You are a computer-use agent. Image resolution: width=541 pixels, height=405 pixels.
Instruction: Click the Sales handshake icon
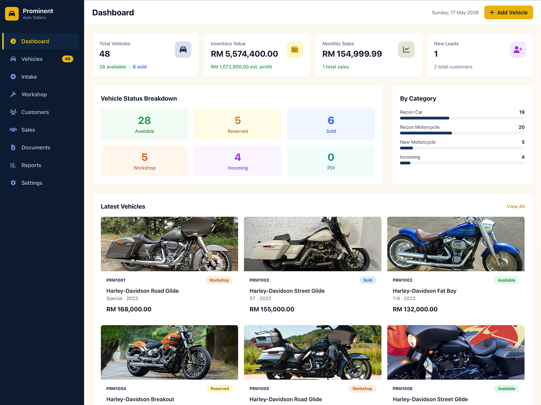click(x=13, y=130)
